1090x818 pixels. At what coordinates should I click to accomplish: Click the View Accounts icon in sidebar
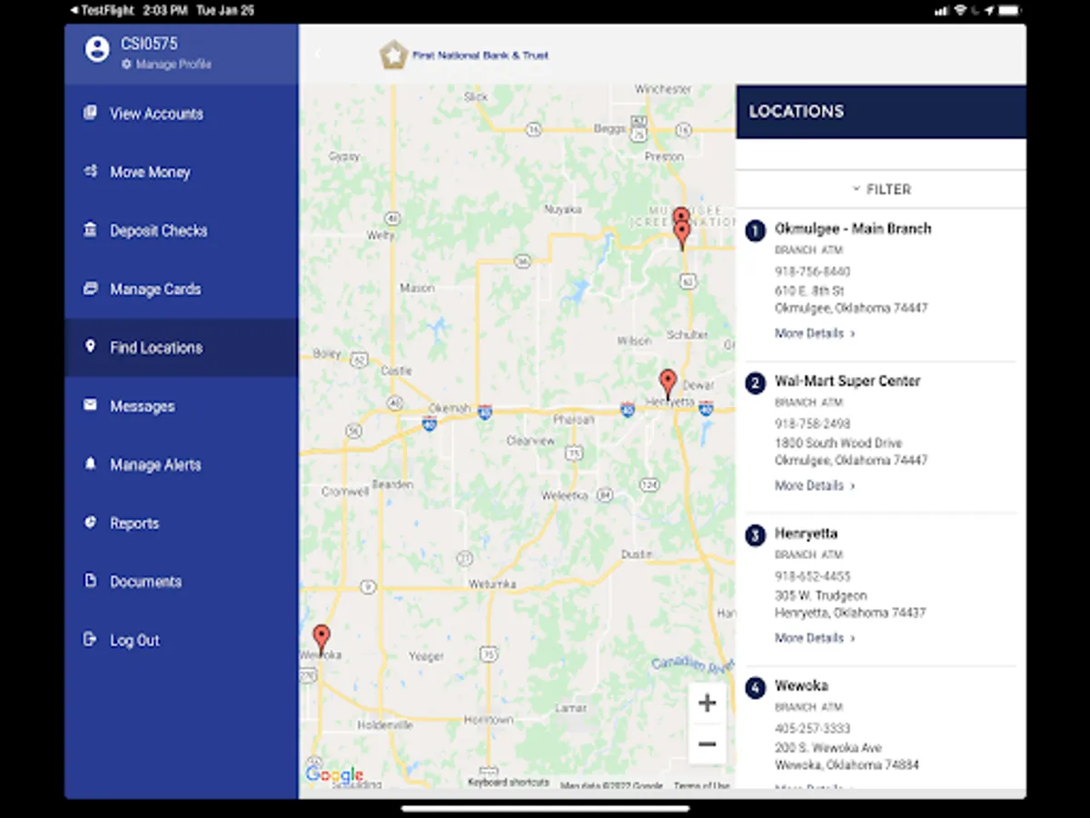90,113
